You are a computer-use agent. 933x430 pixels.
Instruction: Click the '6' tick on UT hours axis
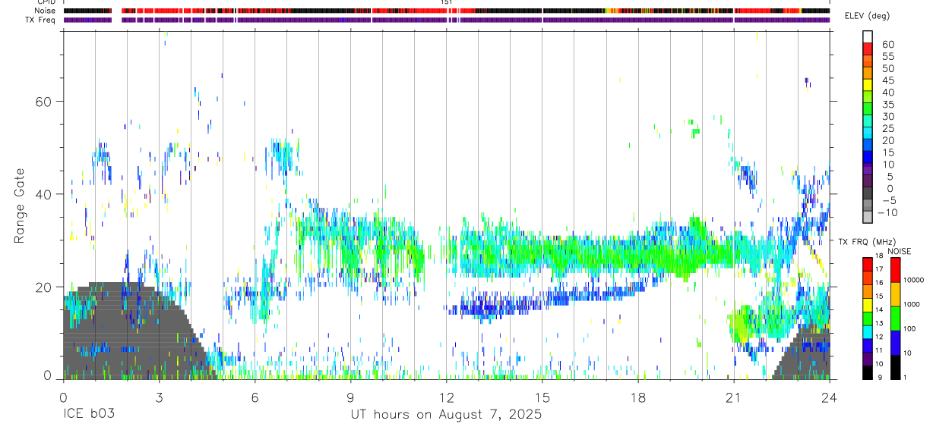(x=255, y=397)
